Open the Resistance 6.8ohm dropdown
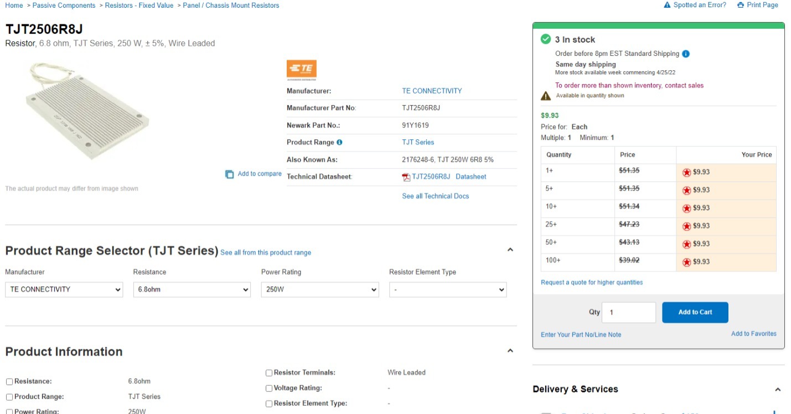791x414 pixels. pyautogui.click(x=192, y=290)
